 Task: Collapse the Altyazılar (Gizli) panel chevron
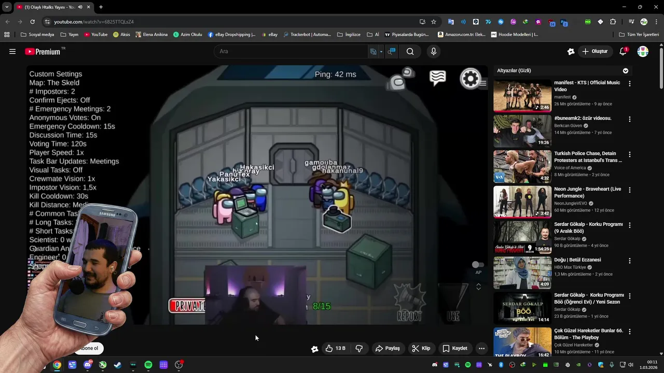(626, 70)
